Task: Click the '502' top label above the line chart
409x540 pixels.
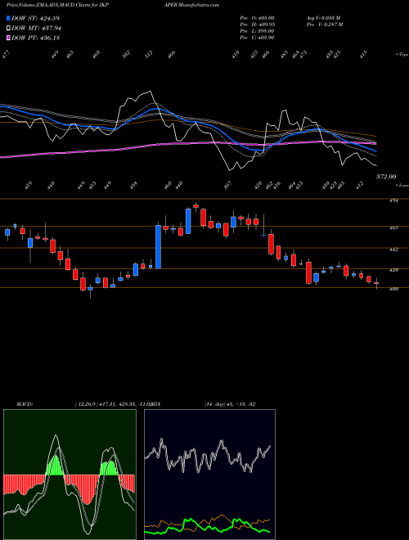Action: 127,54
